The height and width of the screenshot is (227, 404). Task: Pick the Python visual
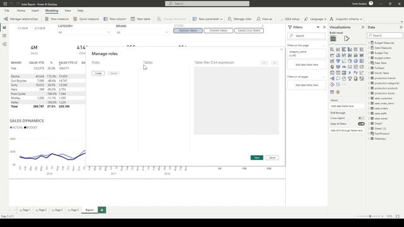pos(356,73)
